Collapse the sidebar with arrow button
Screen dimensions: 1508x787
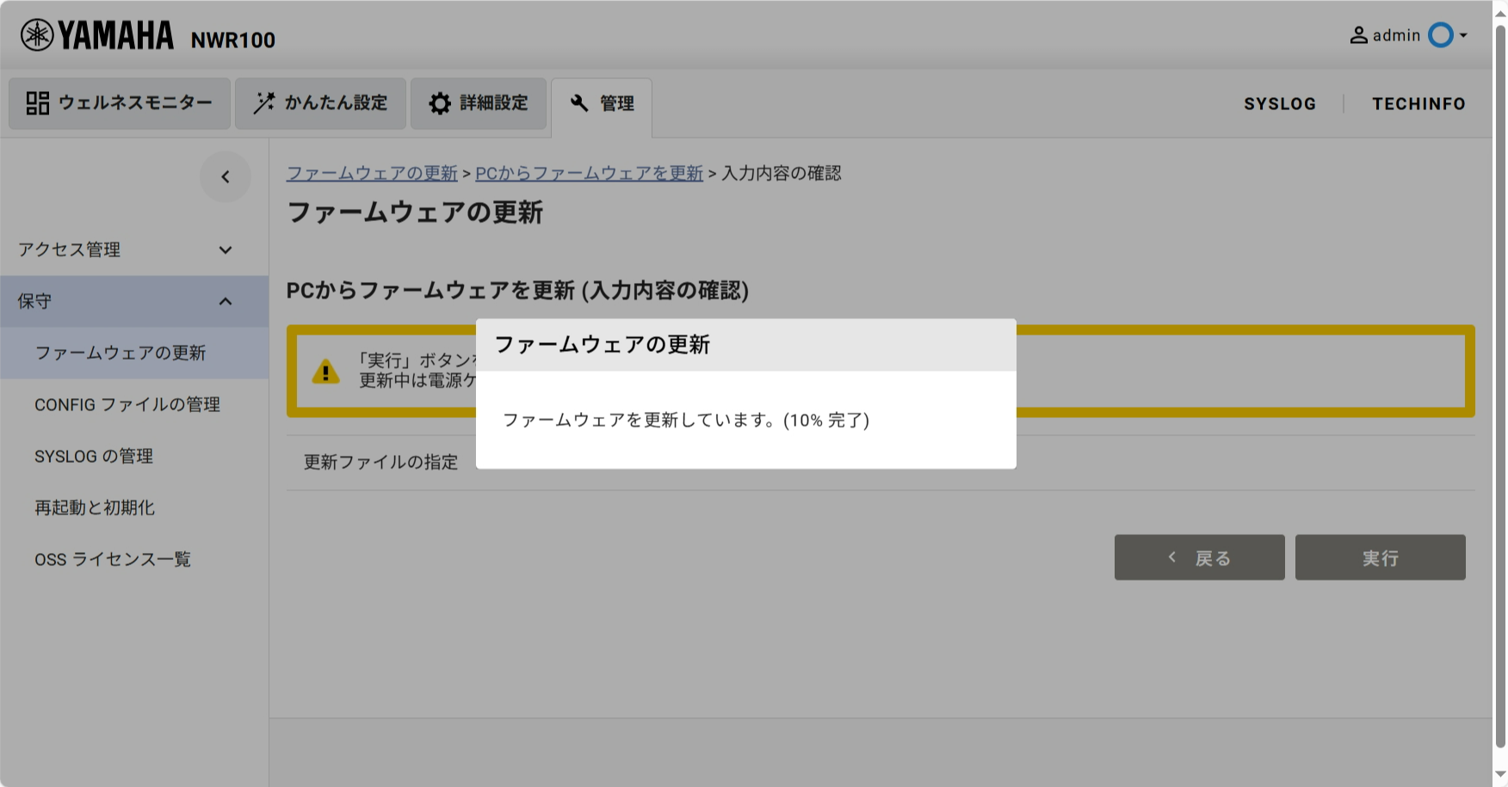click(226, 177)
